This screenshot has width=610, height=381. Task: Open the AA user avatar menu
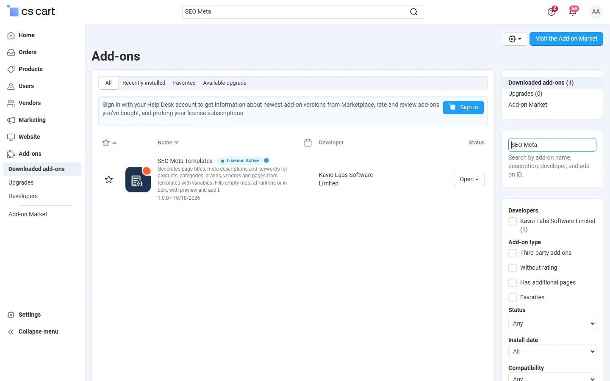click(x=596, y=12)
